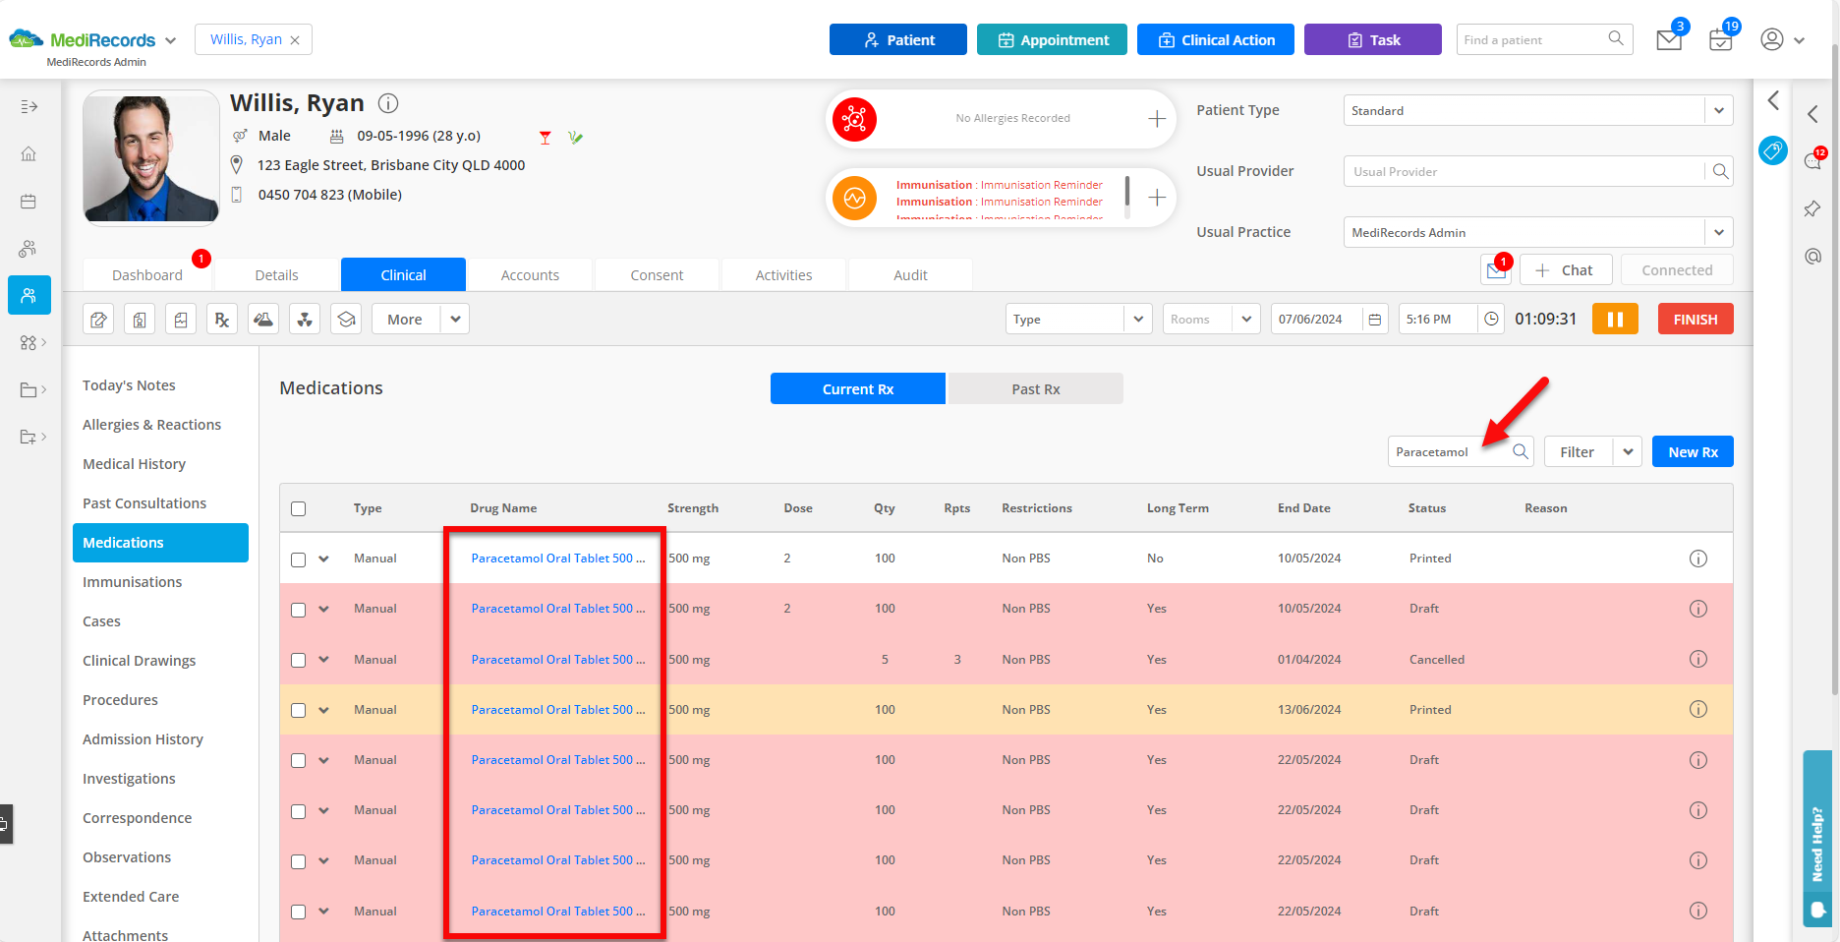Click the purple Task button
Viewport: 1840px width, 942px height.
(1373, 39)
